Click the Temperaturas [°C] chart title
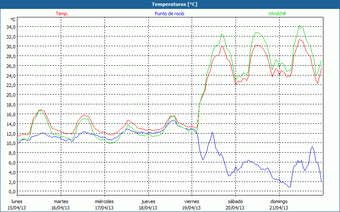 pos(170,4)
